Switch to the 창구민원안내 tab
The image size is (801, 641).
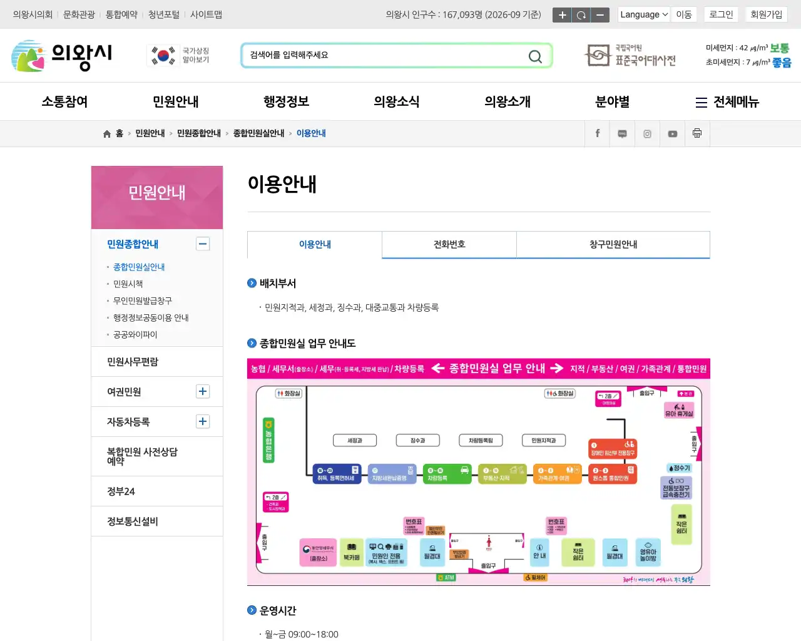(x=613, y=245)
